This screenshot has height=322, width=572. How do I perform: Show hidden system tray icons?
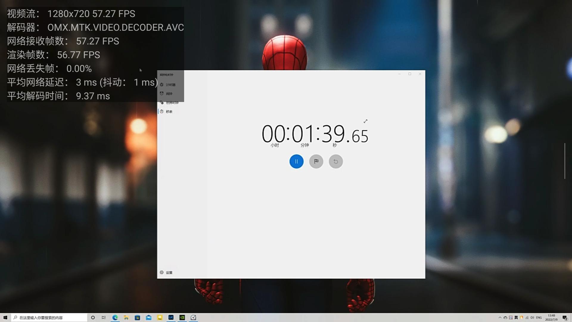click(x=500, y=318)
